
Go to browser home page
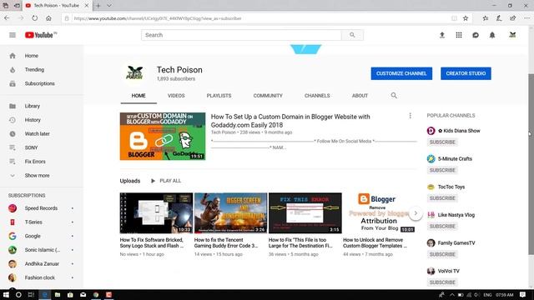click(48, 18)
